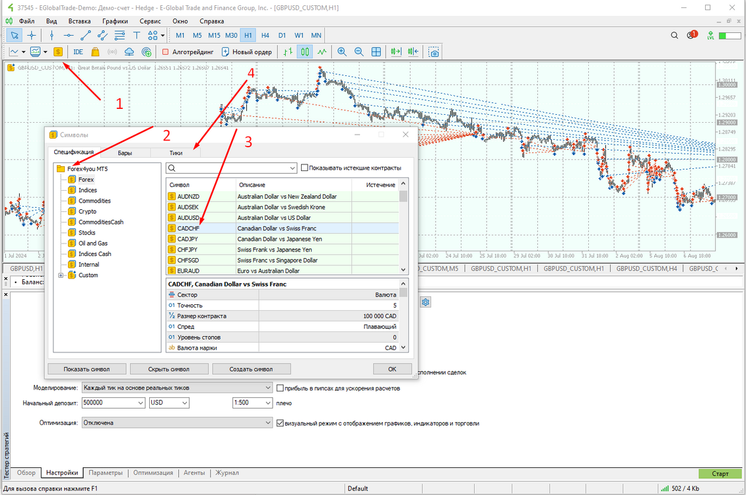Click the tester settings gear icon
746x495 pixels.
(x=425, y=302)
